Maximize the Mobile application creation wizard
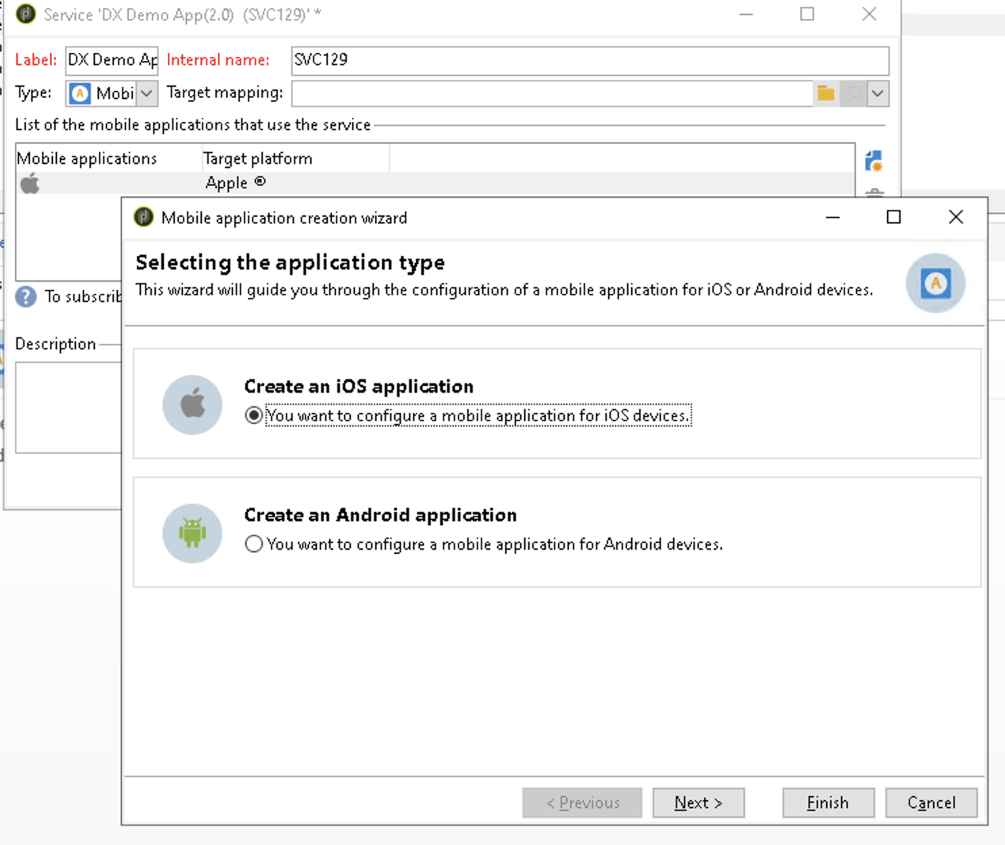The height and width of the screenshot is (845, 1005). point(894,217)
